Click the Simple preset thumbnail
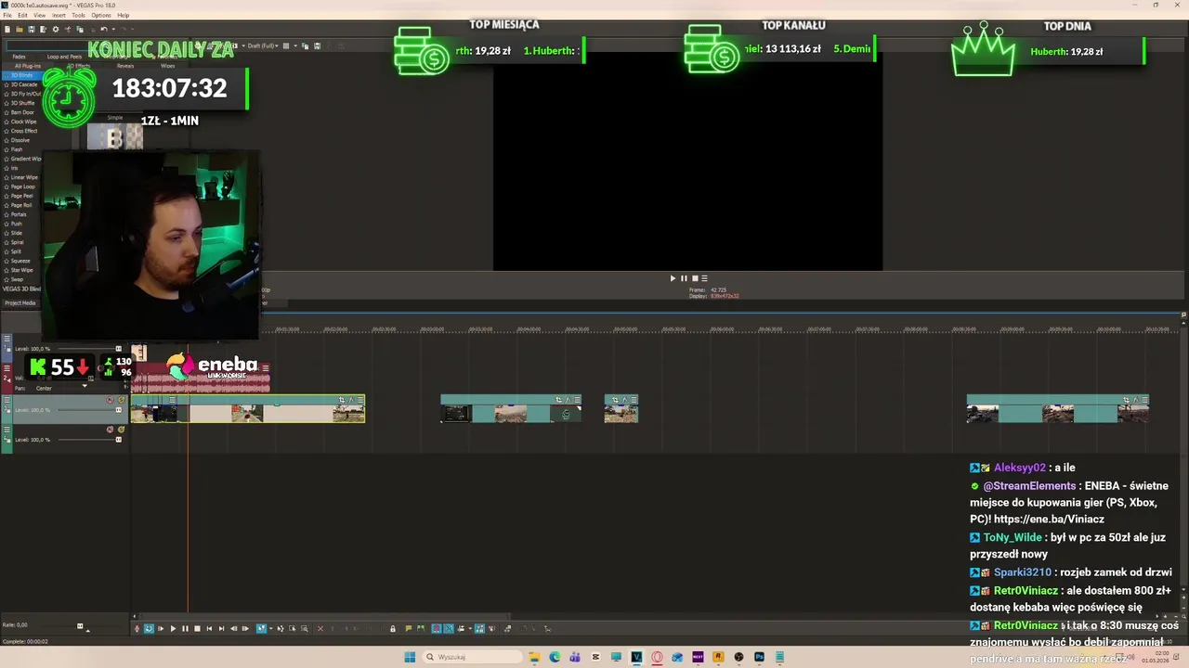1189x668 pixels. pyautogui.click(x=115, y=138)
